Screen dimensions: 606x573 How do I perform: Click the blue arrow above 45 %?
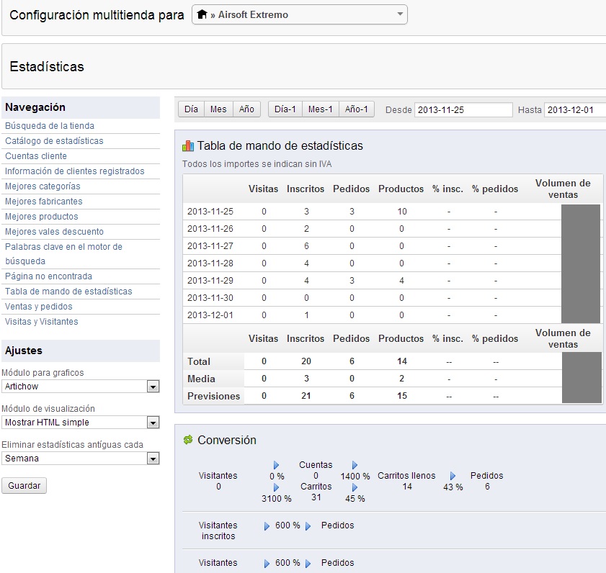355,487
